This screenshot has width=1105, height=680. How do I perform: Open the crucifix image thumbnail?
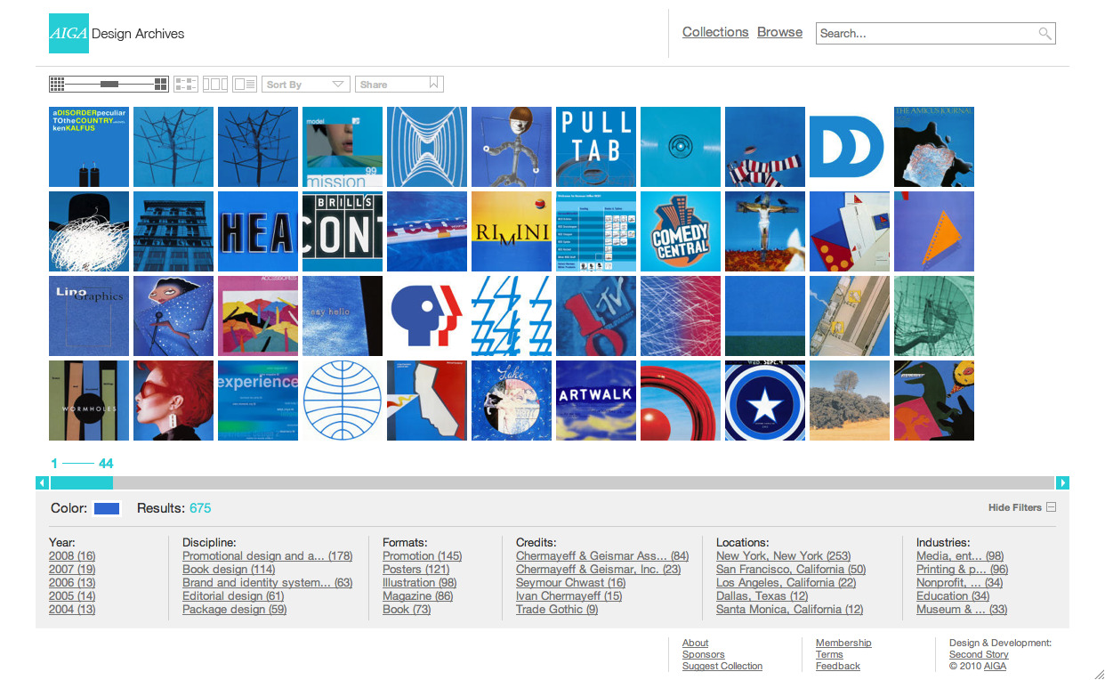765,231
